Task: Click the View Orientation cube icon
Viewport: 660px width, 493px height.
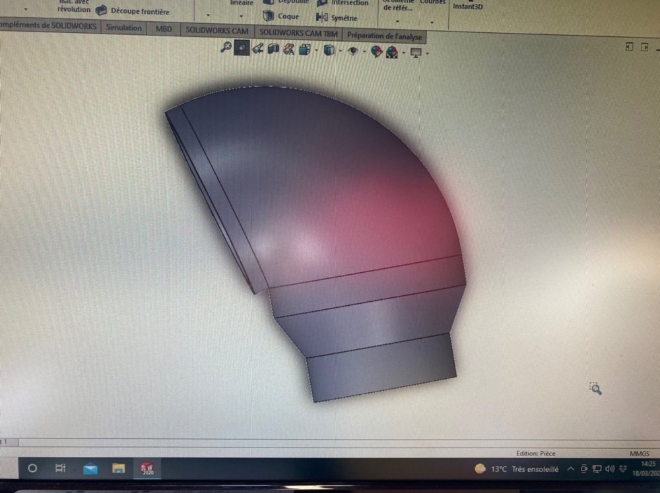Action: point(304,50)
